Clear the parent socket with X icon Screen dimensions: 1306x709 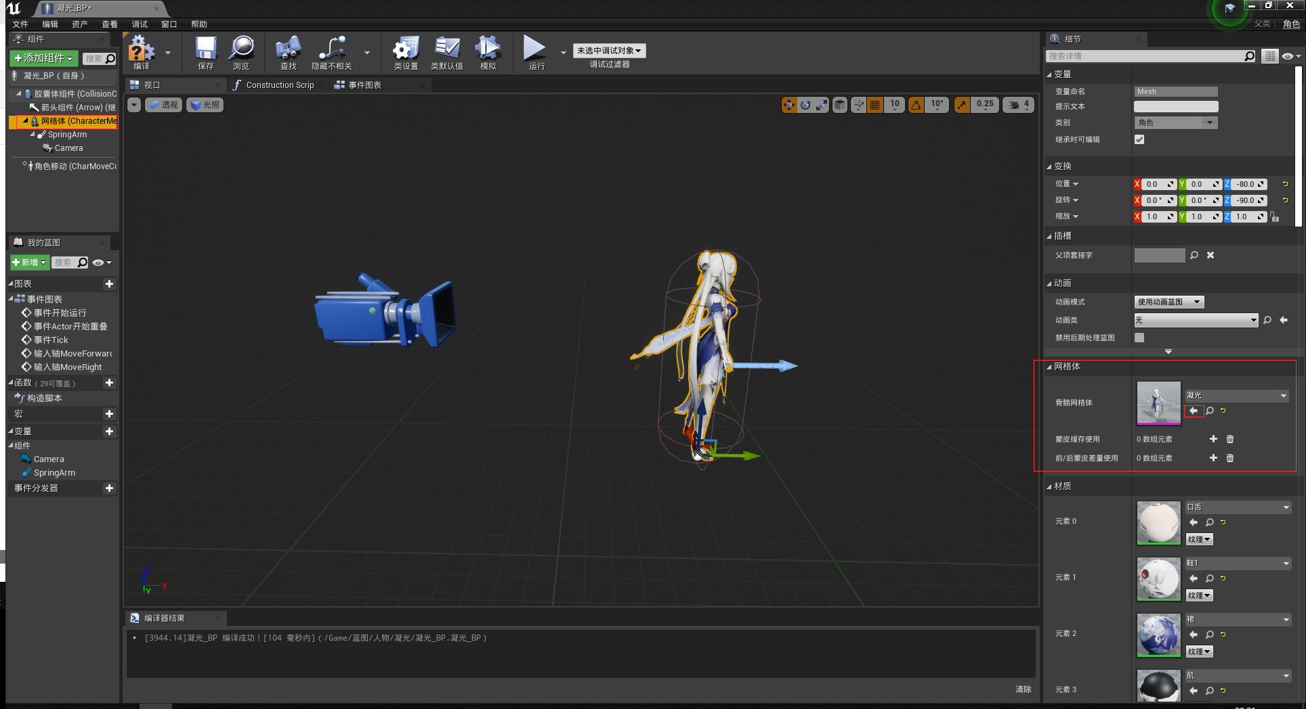point(1210,255)
